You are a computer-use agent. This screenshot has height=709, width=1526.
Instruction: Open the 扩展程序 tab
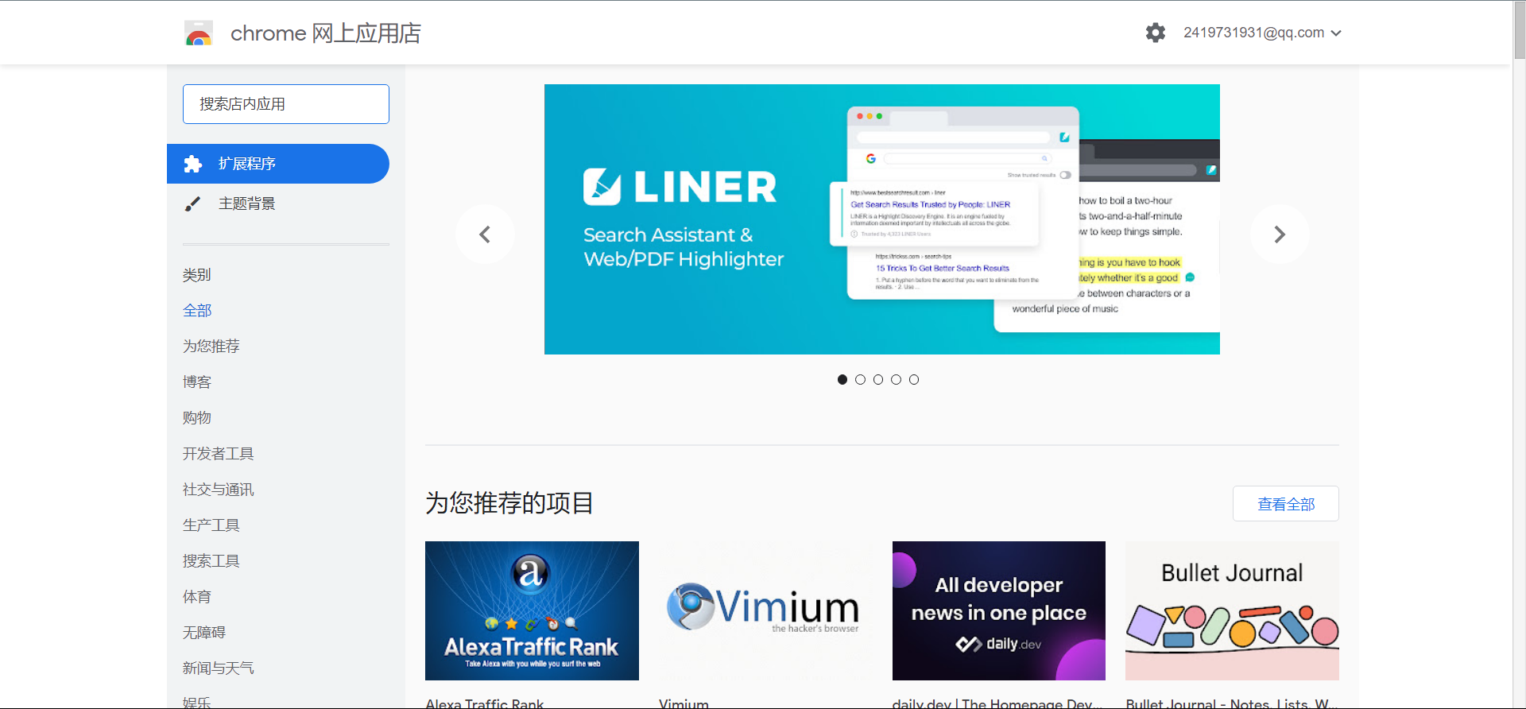pyautogui.click(x=278, y=164)
